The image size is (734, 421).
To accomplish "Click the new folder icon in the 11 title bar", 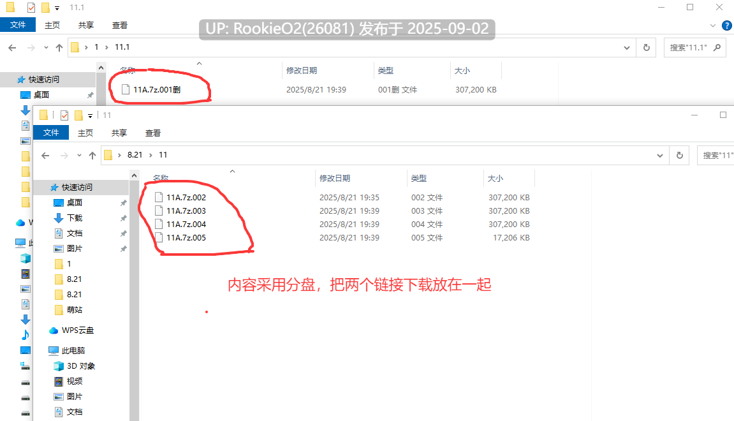I will coord(78,115).
